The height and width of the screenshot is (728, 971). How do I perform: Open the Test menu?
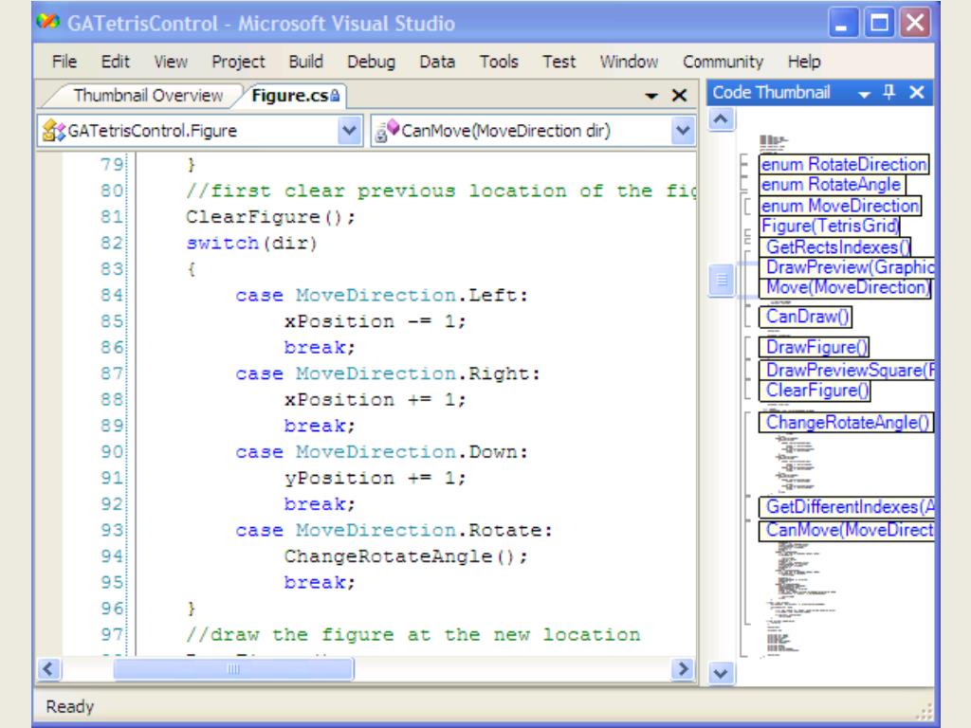pos(559,62)
